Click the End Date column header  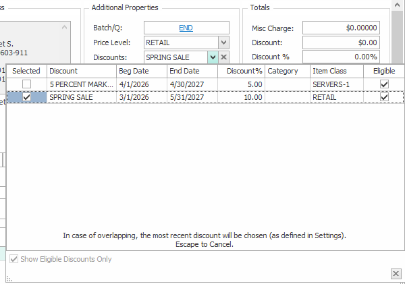(x=192, y=71)
